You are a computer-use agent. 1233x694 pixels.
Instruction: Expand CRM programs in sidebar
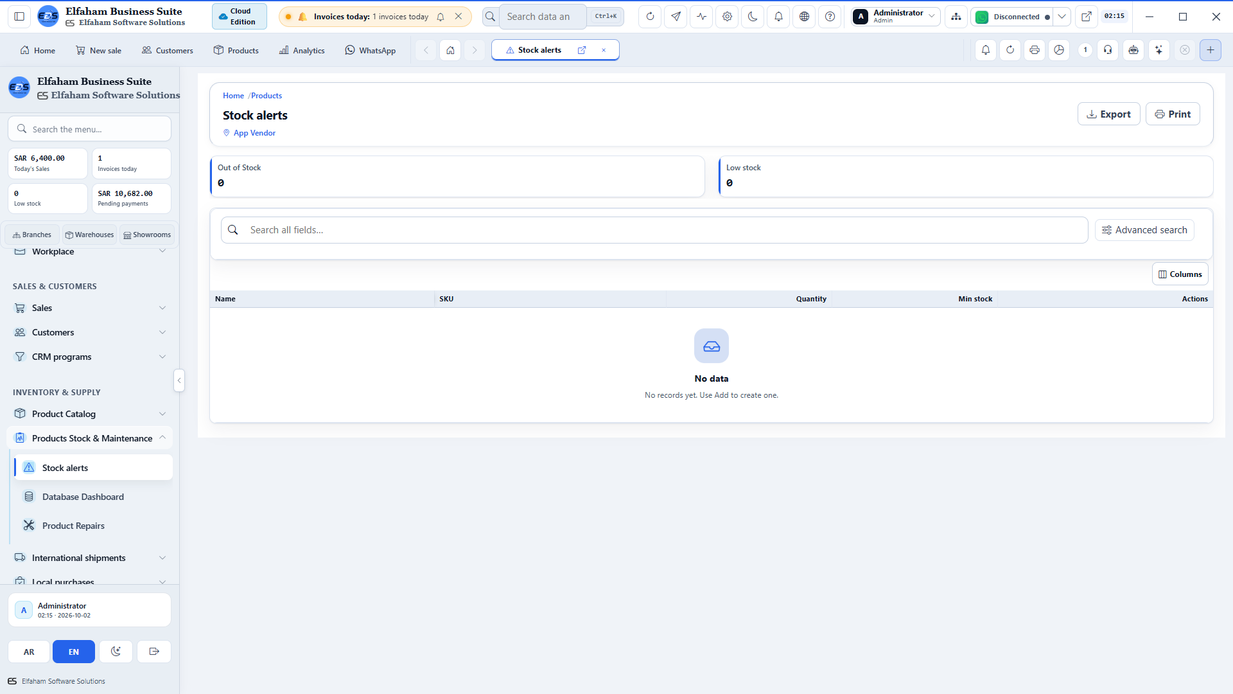(90, 357)
